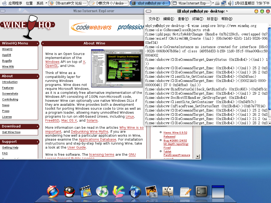271x203 pixels.
Task: Open the AppDB sidebar link
Action: [7, 55]
